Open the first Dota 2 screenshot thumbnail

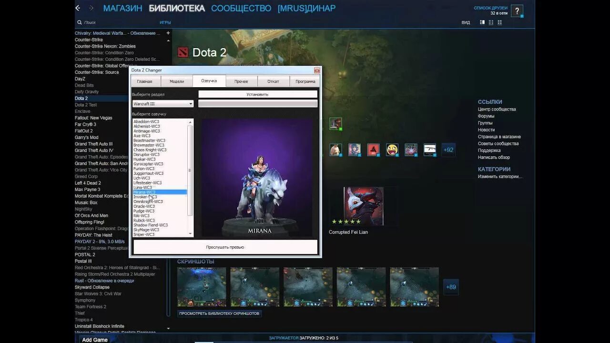(x=202, y=287)
